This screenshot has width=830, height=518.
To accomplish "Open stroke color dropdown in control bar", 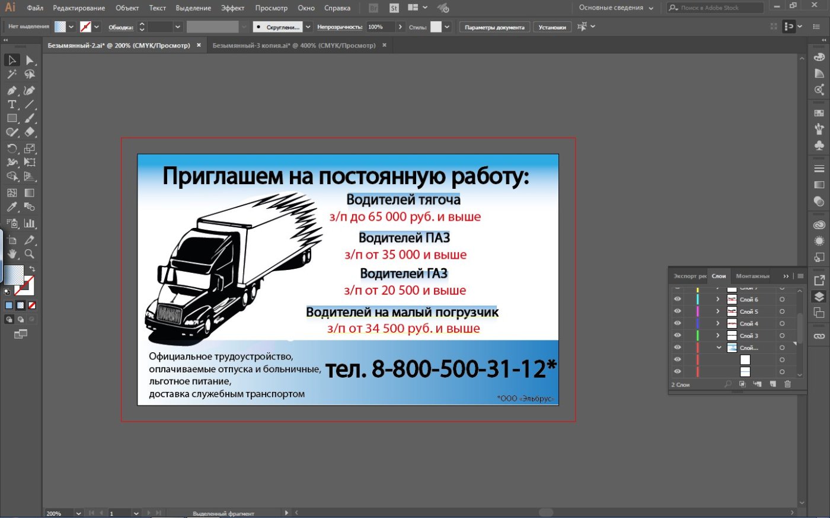I will pyautogui.click(x=97, y=27).
